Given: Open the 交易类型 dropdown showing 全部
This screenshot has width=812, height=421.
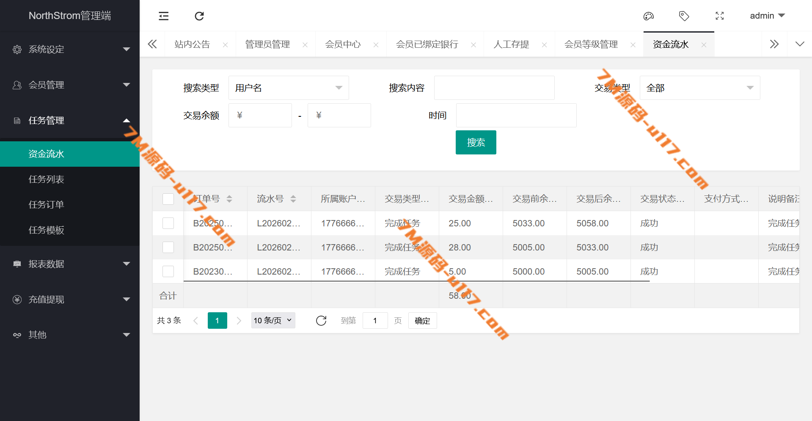Looking at the screenshot, I should (699, 88).
